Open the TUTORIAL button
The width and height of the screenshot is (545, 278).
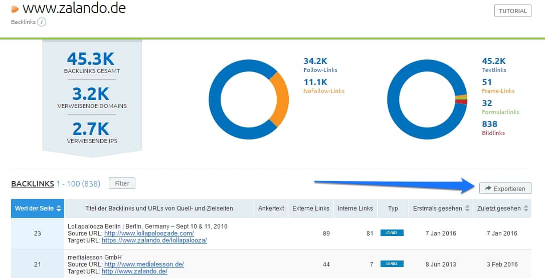click(513, 10)
